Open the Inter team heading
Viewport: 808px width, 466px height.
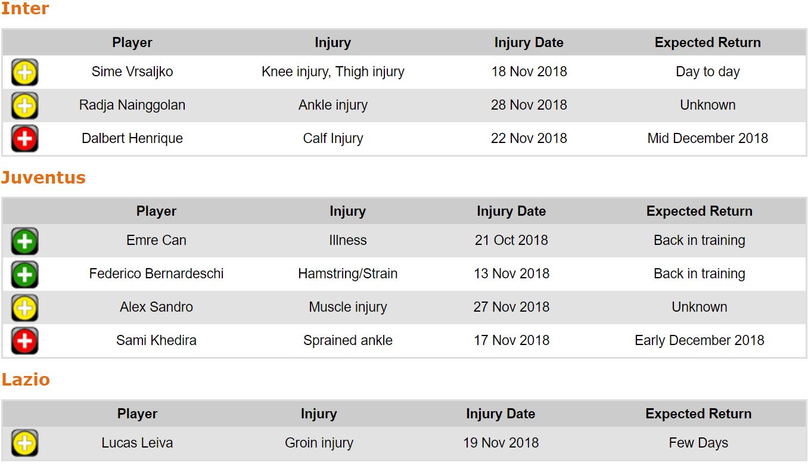coord(25,9)
